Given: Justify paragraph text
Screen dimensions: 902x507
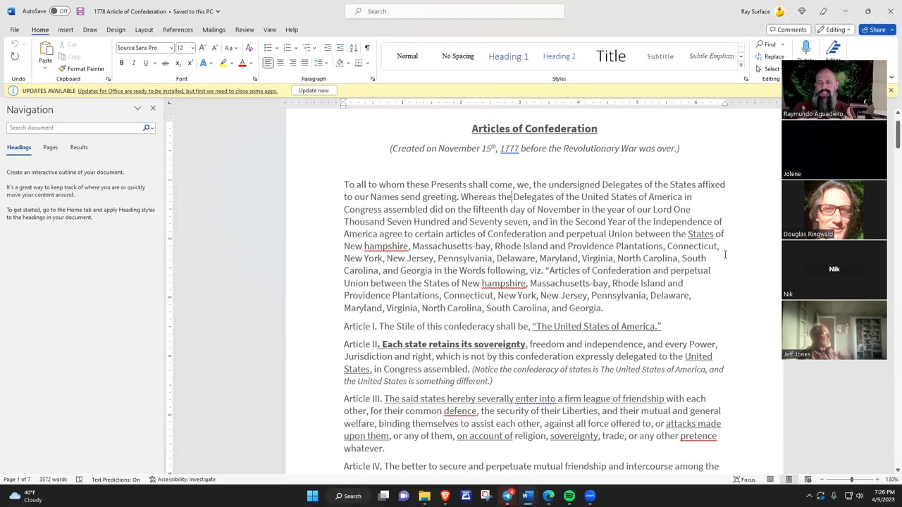Looking at the screenshot, I should [x=304, y=63].
